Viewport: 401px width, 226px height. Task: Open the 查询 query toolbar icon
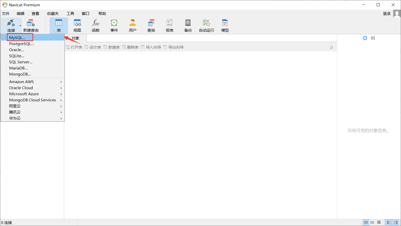(x=151, y=23)
